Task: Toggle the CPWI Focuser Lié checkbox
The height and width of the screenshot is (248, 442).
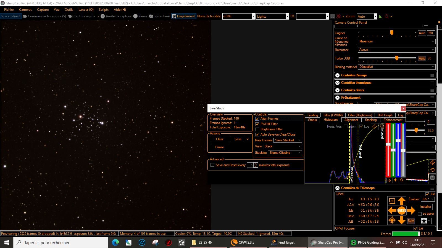Action: click(x=415, y=228)
